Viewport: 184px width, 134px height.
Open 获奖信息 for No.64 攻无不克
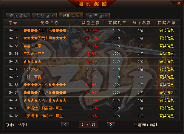166,54
